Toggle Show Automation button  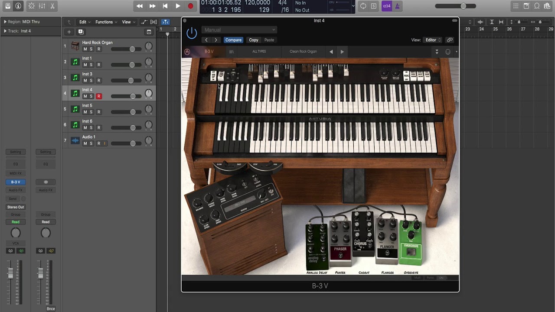coord(144,22)
